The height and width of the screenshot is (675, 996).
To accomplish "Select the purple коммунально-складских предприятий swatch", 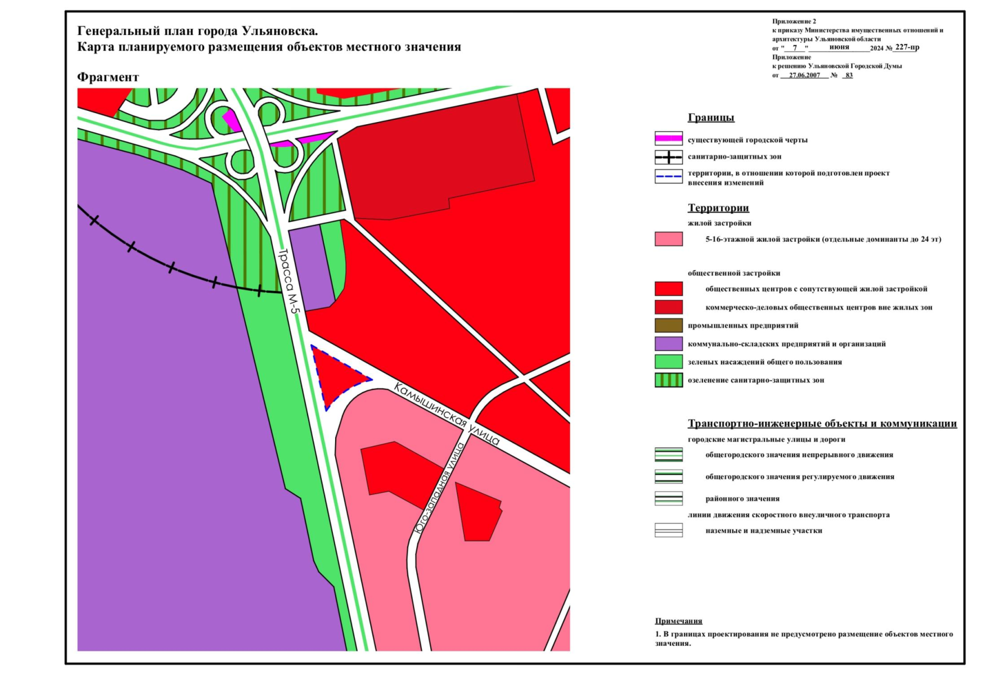I will (668, 344).
